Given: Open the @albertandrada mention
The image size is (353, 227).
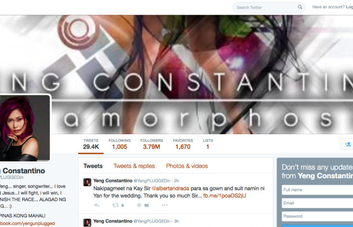Looking at the screenshot, I should [170, 188].
